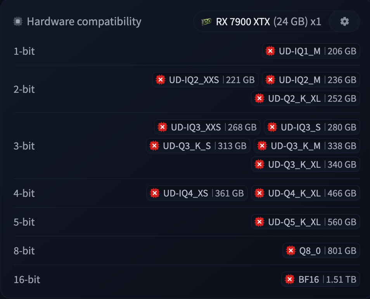Click the GPU card icon beside RX 7900 XTX

206,22
